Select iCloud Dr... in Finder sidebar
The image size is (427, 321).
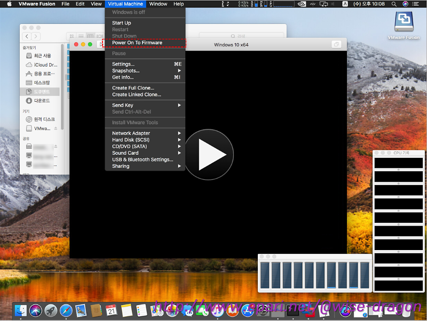pos(39,65)
